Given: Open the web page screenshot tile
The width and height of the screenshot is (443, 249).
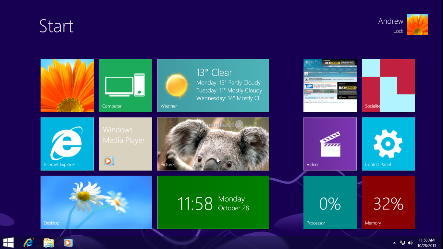Looking at the screenshot, I should 330,85.
